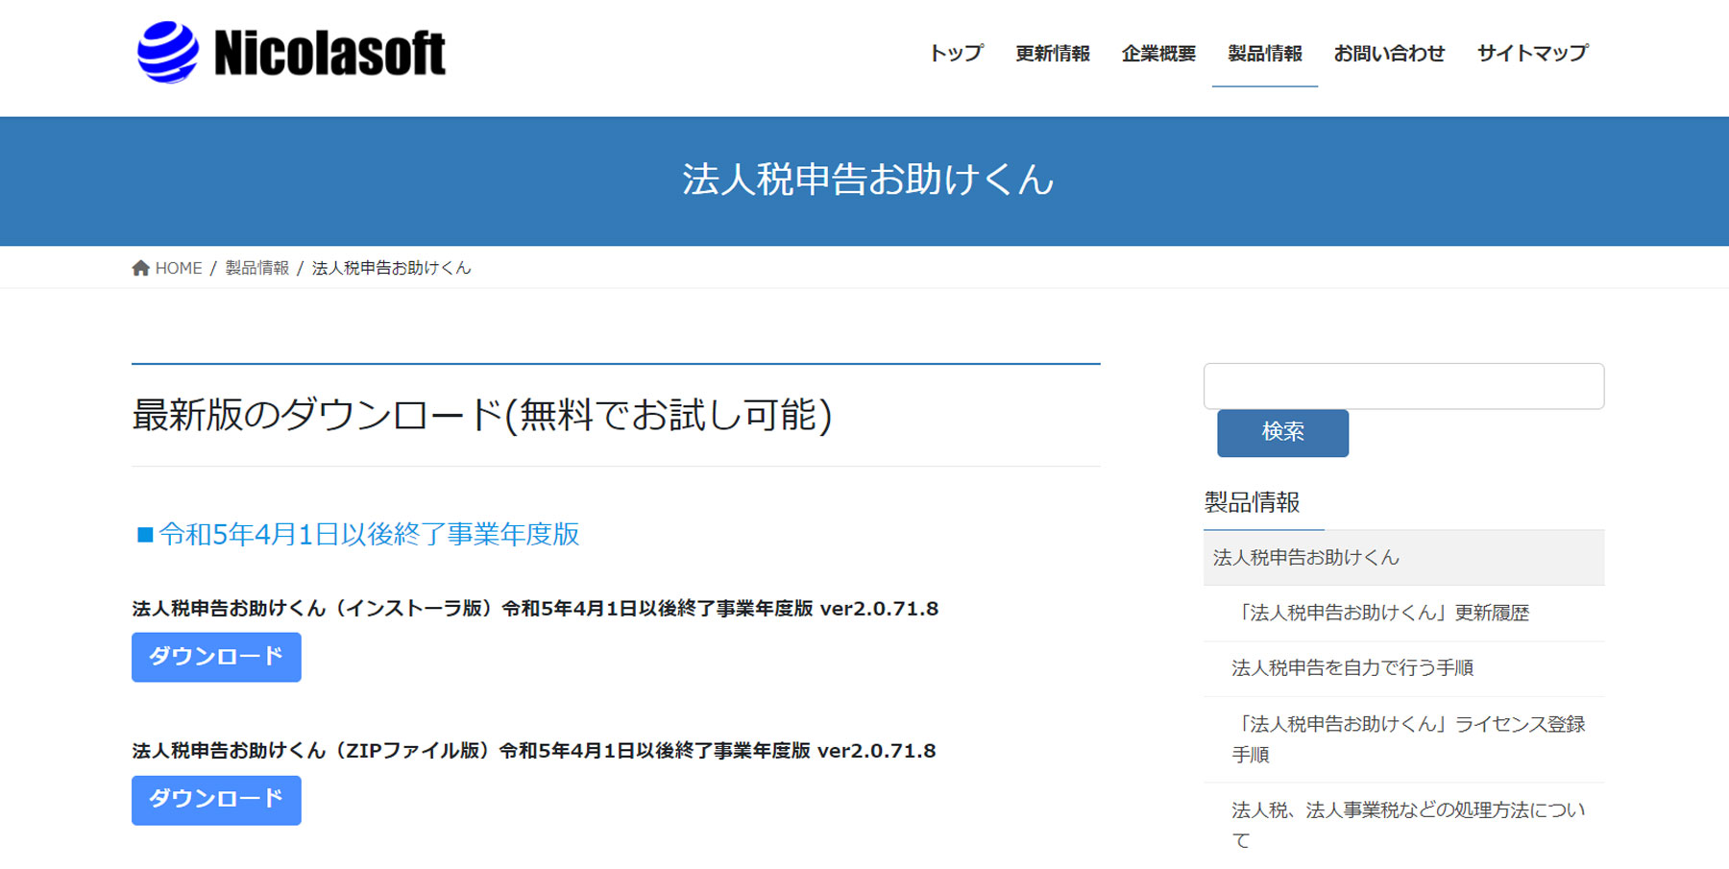Click the インストーラ版 product title text
Screen dimensions: 1729x869
click(x=535, y=609)
